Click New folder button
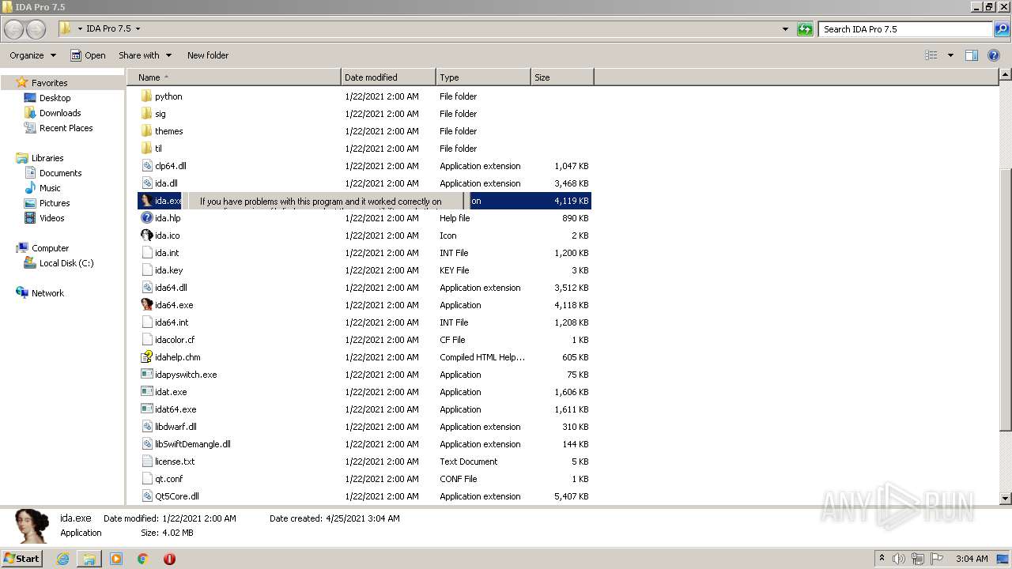This screenshot has height=569, width=1012. coord(208,55)
